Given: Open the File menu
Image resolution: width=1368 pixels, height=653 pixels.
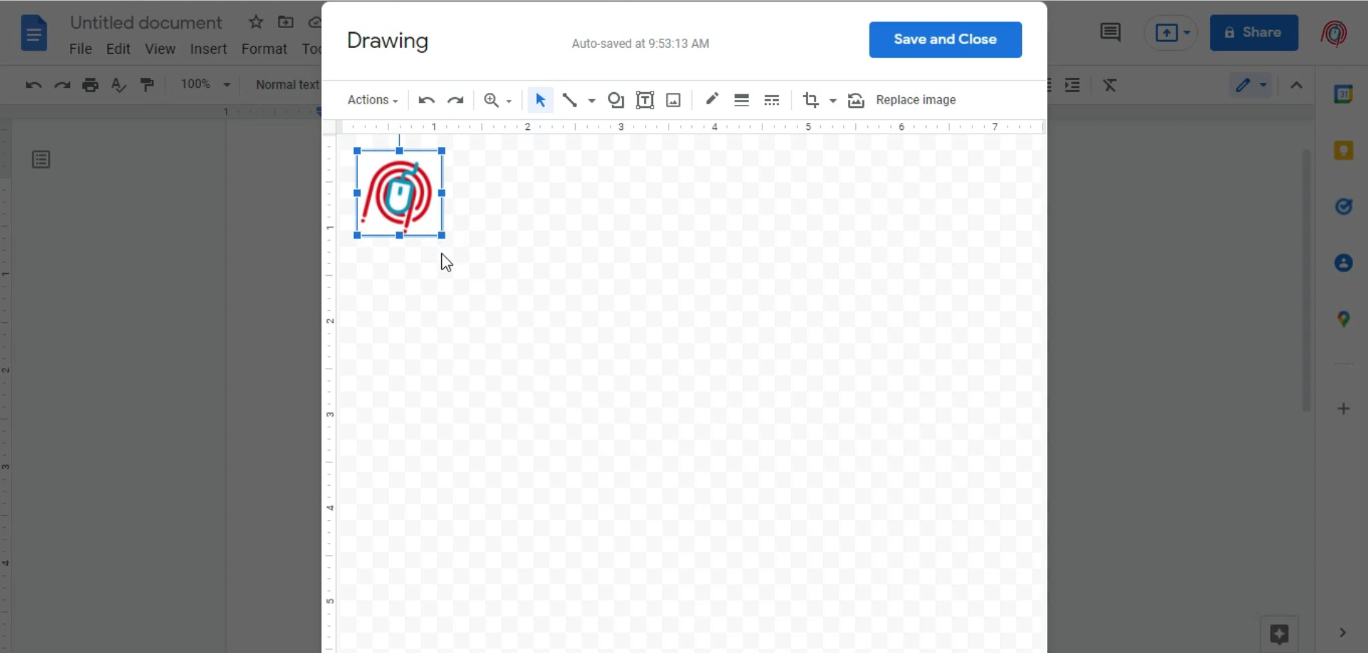Looking at the screenshot, I should click(80, 49).
